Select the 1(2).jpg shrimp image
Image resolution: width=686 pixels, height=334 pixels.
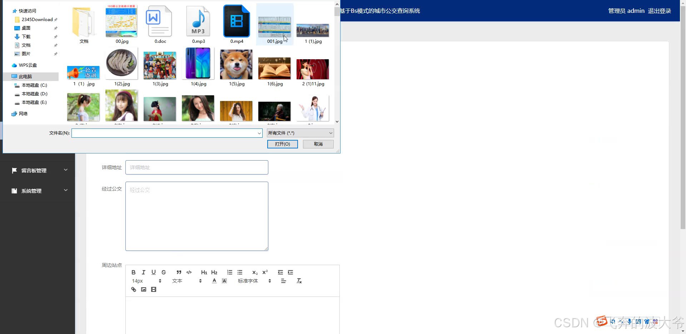click(x=122, y=67)
